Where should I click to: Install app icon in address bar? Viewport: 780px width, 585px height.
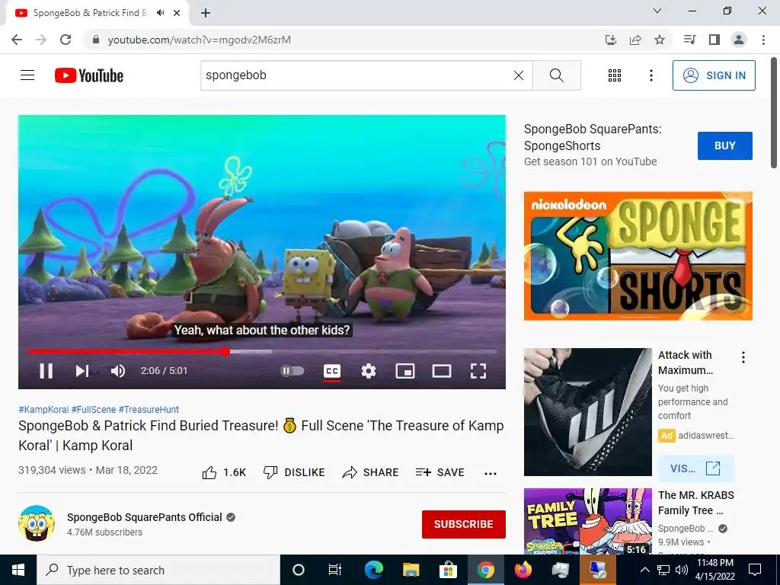(611, 40)
